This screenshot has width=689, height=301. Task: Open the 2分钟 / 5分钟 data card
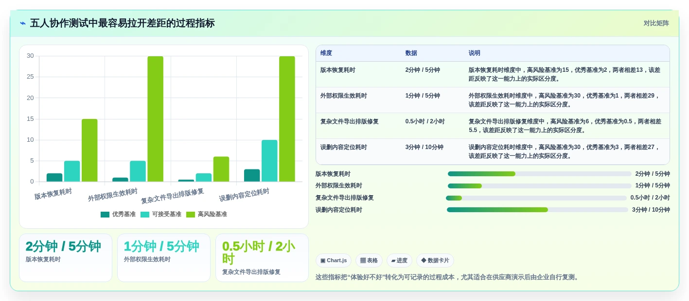[x=66, y=258]
